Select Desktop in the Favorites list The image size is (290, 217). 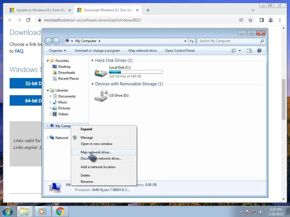tap(61, 67)
